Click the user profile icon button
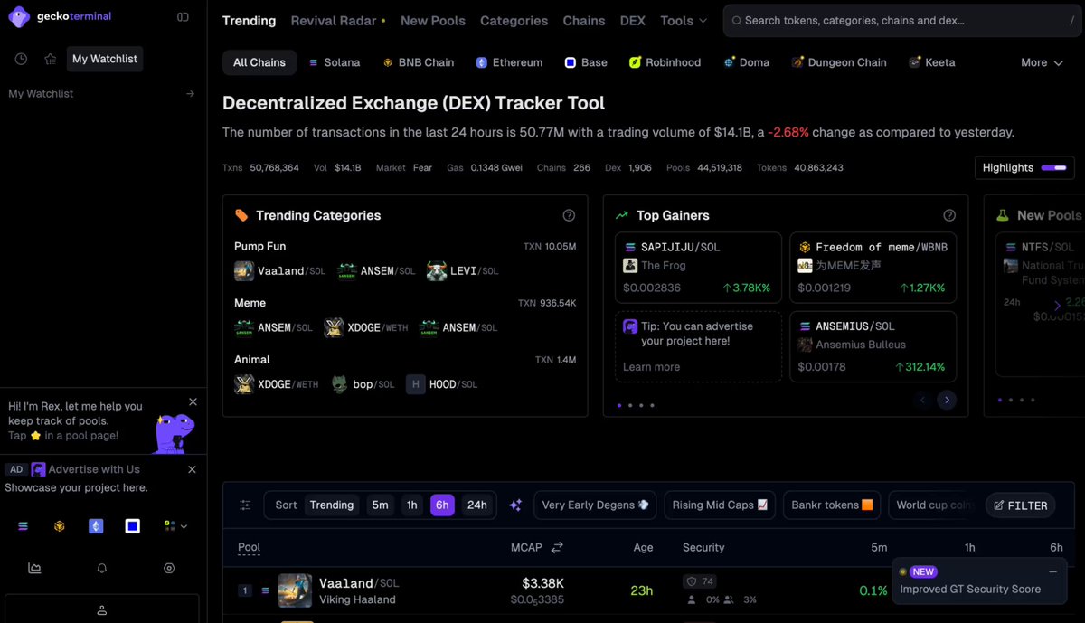The height and width of the screenshot is (623, 1085). 102,609
